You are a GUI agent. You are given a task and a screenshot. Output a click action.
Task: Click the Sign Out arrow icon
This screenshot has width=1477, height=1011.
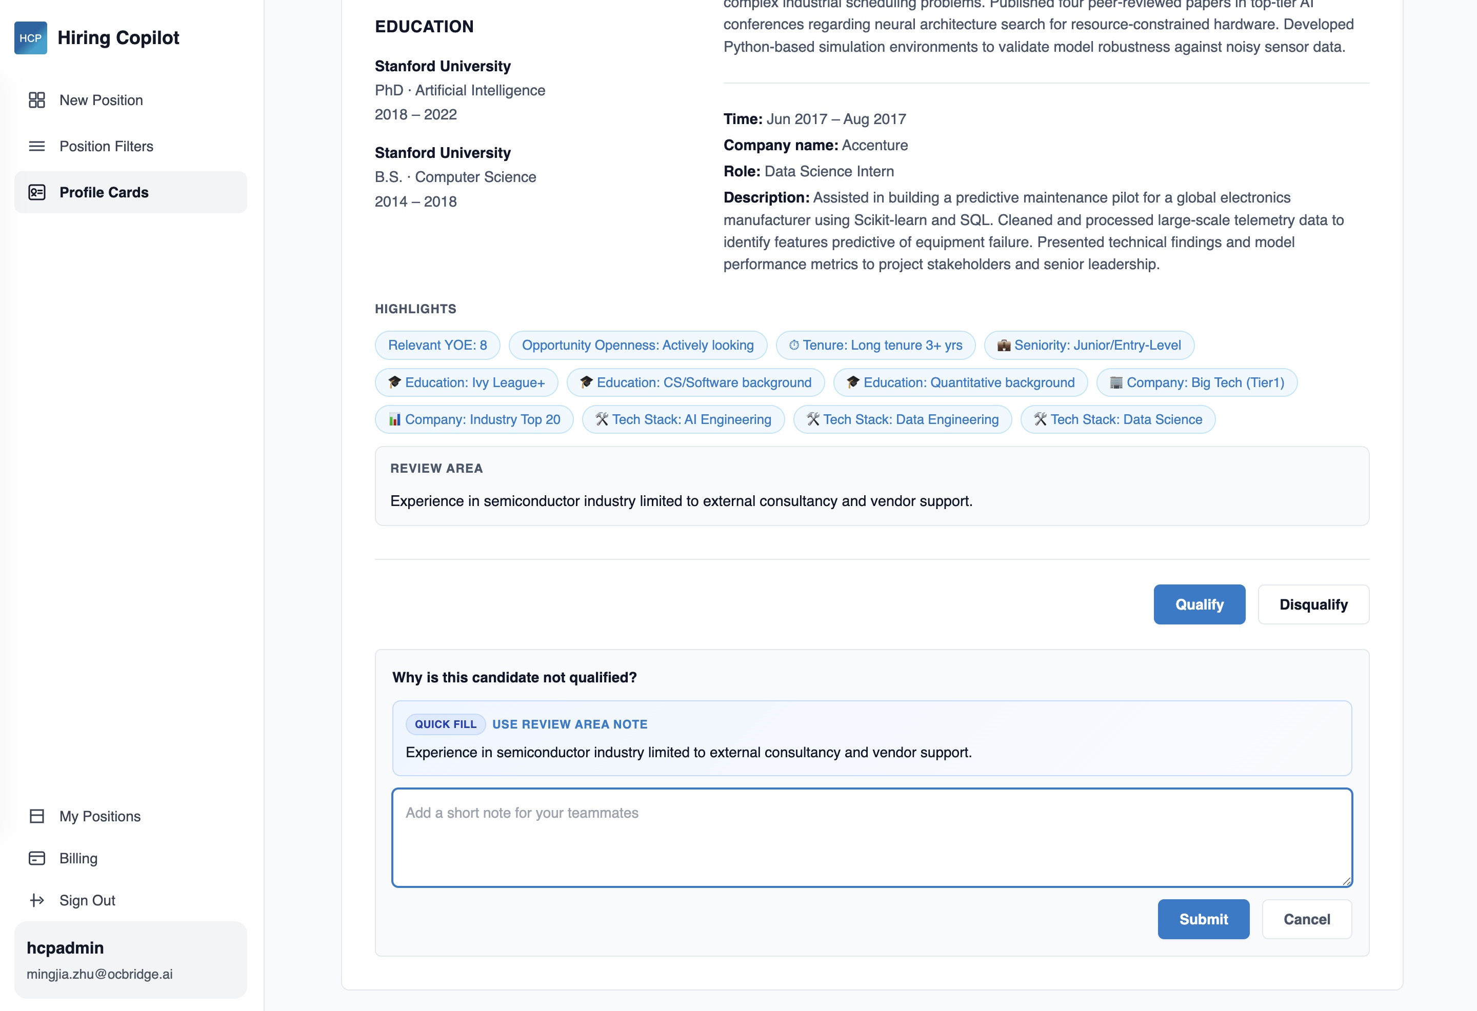(x=37, y=900)
